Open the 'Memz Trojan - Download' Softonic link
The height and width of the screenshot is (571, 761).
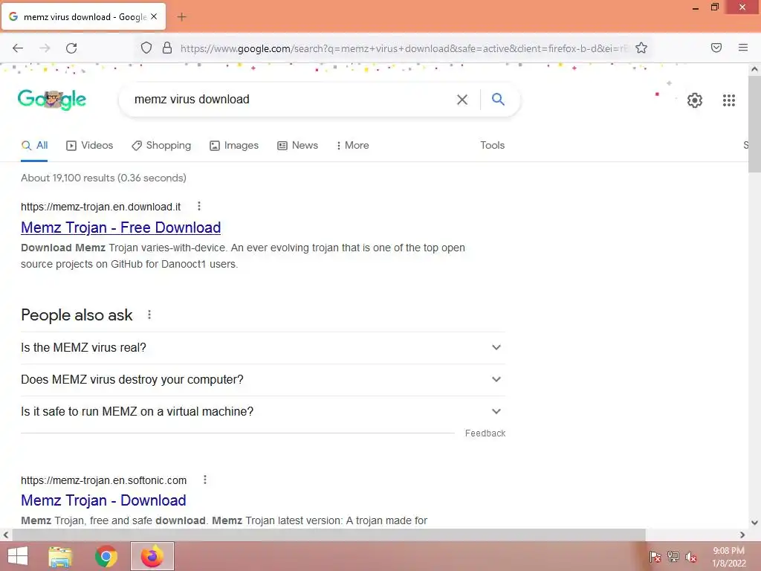103,500
